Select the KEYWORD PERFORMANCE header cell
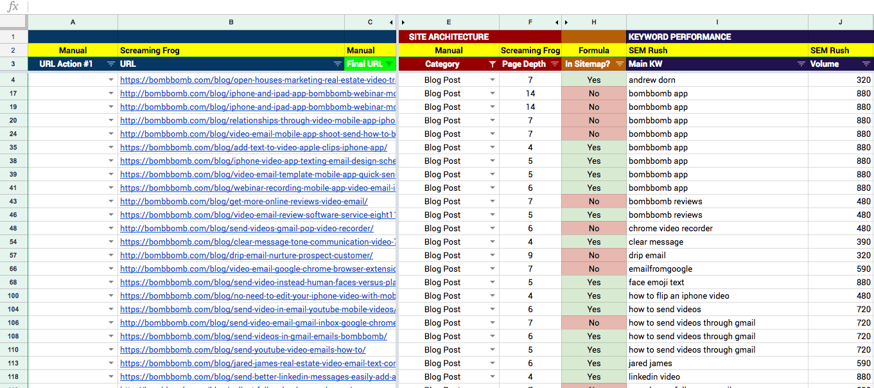Viewport: 874px width, 388px height. click(x=717, y=37)
